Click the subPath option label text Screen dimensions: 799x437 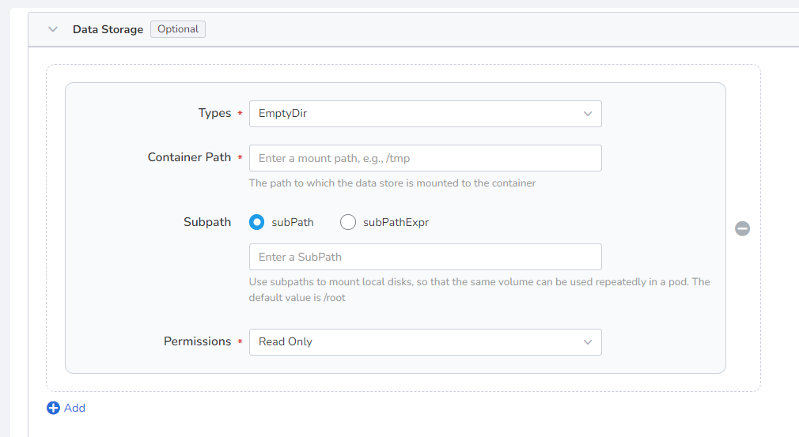(292, 222)
